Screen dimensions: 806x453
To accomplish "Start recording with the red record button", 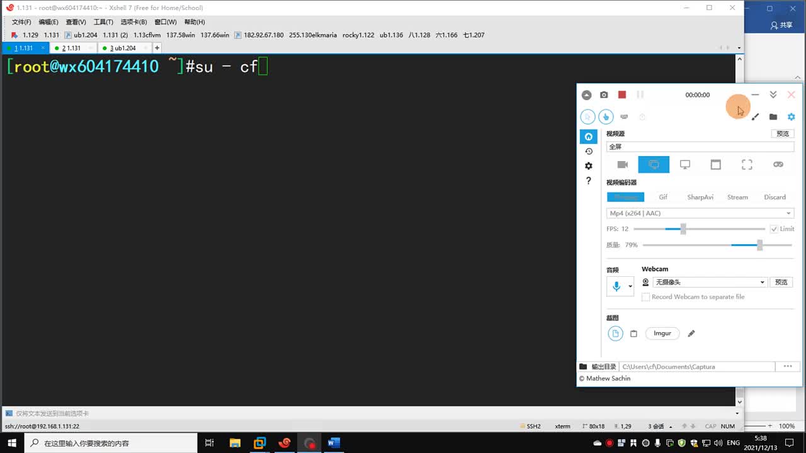I will [x=622, y=94].
